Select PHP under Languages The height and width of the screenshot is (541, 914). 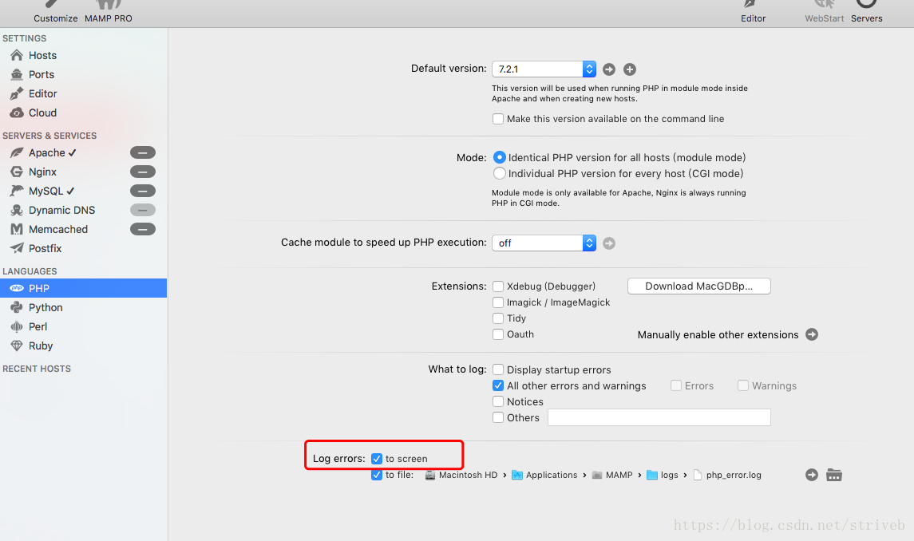pyautogui.click(x=83, y=289)
